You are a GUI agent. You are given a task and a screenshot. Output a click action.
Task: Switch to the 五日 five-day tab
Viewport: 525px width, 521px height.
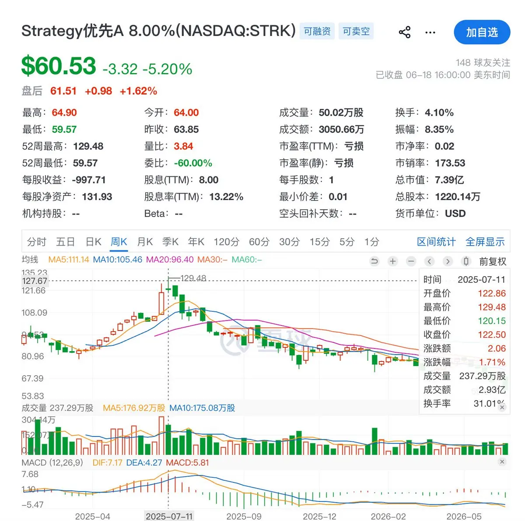click(x=66, y=242)
